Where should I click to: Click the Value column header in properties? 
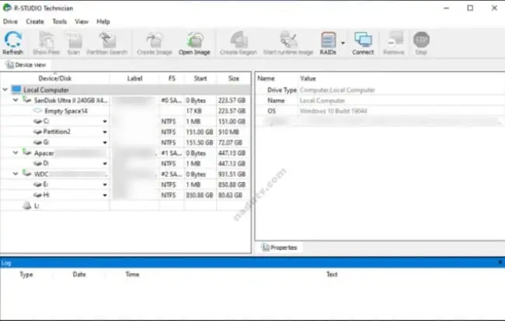click(x=308, y=78)
